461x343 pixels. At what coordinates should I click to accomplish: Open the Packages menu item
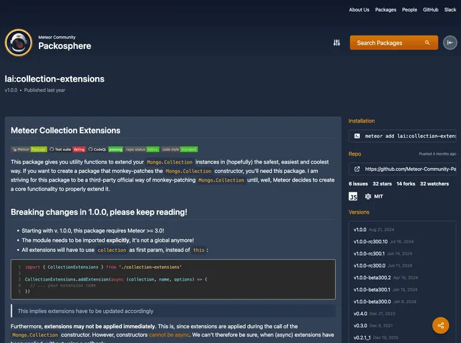385,9
